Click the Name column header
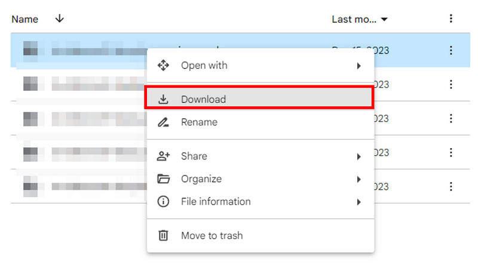The width and height of the screenshot is (478, 268). tap(25, 19)
